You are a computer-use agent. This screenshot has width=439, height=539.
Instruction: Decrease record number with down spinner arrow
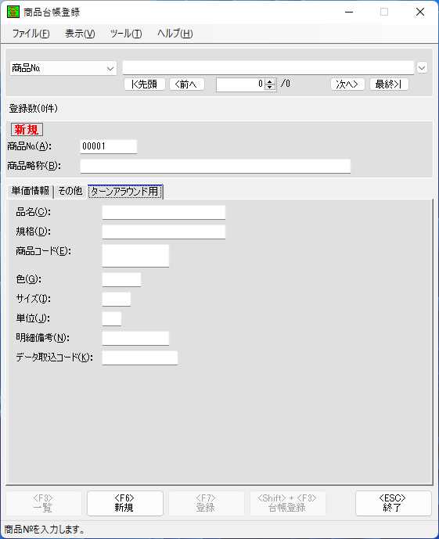coord(270,88)
